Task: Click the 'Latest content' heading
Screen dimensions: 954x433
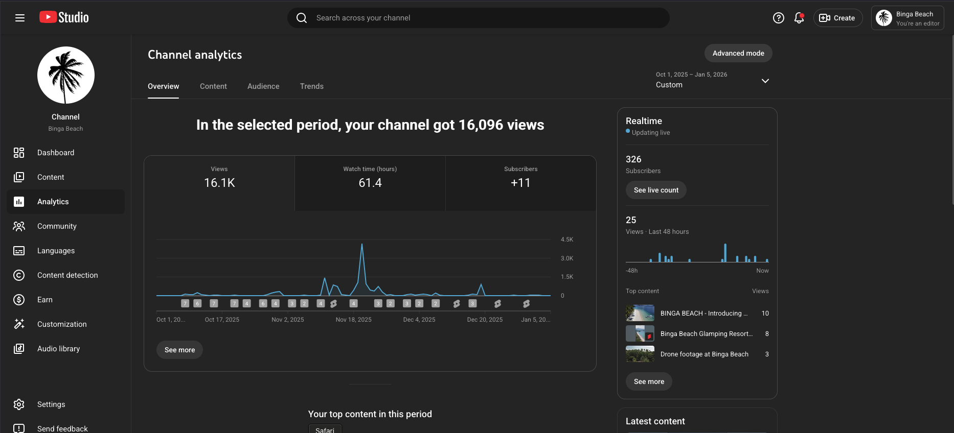Action: pyautogui.click(x=655, y=421)
